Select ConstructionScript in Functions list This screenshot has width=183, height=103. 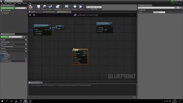click(x=8, y=46)
